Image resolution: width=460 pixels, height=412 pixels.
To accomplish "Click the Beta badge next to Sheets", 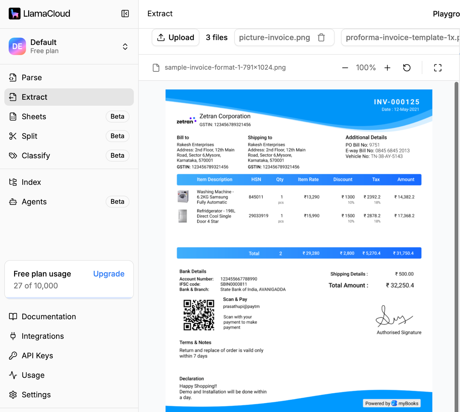I will point(117,117).
